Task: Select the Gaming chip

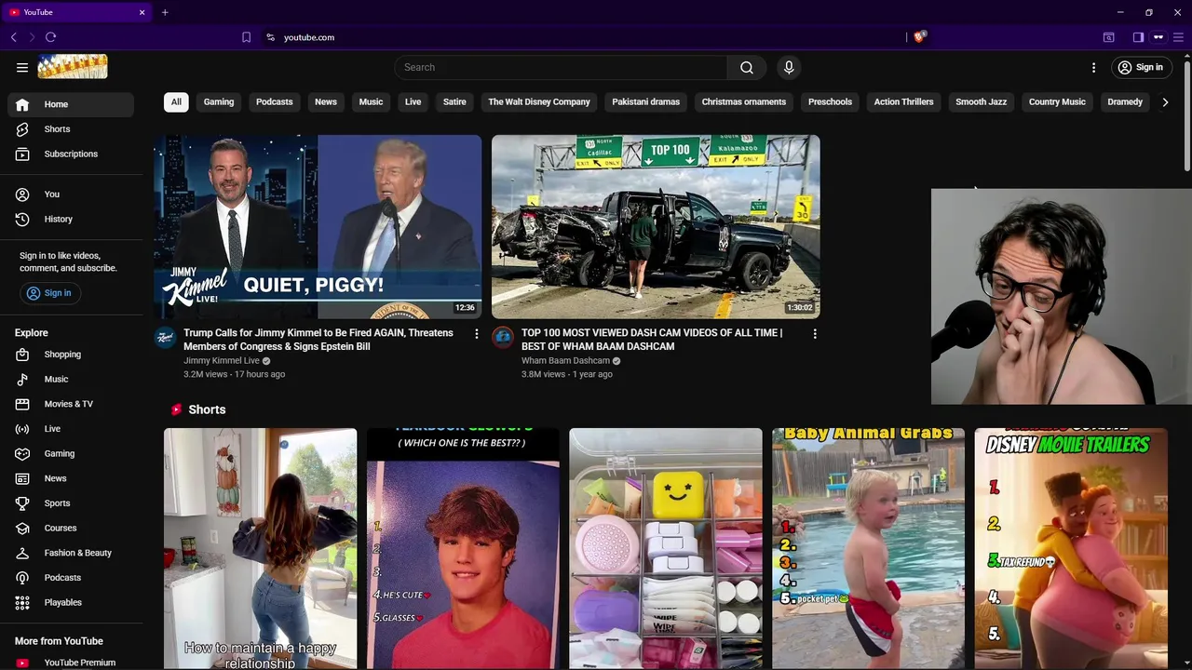Action: pos(219,102)
